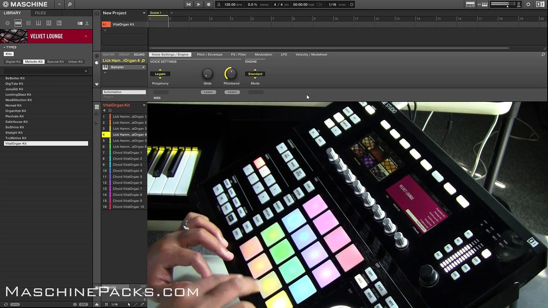Click the Glide knob
The image size is (548, 308).
coord(207,74)
